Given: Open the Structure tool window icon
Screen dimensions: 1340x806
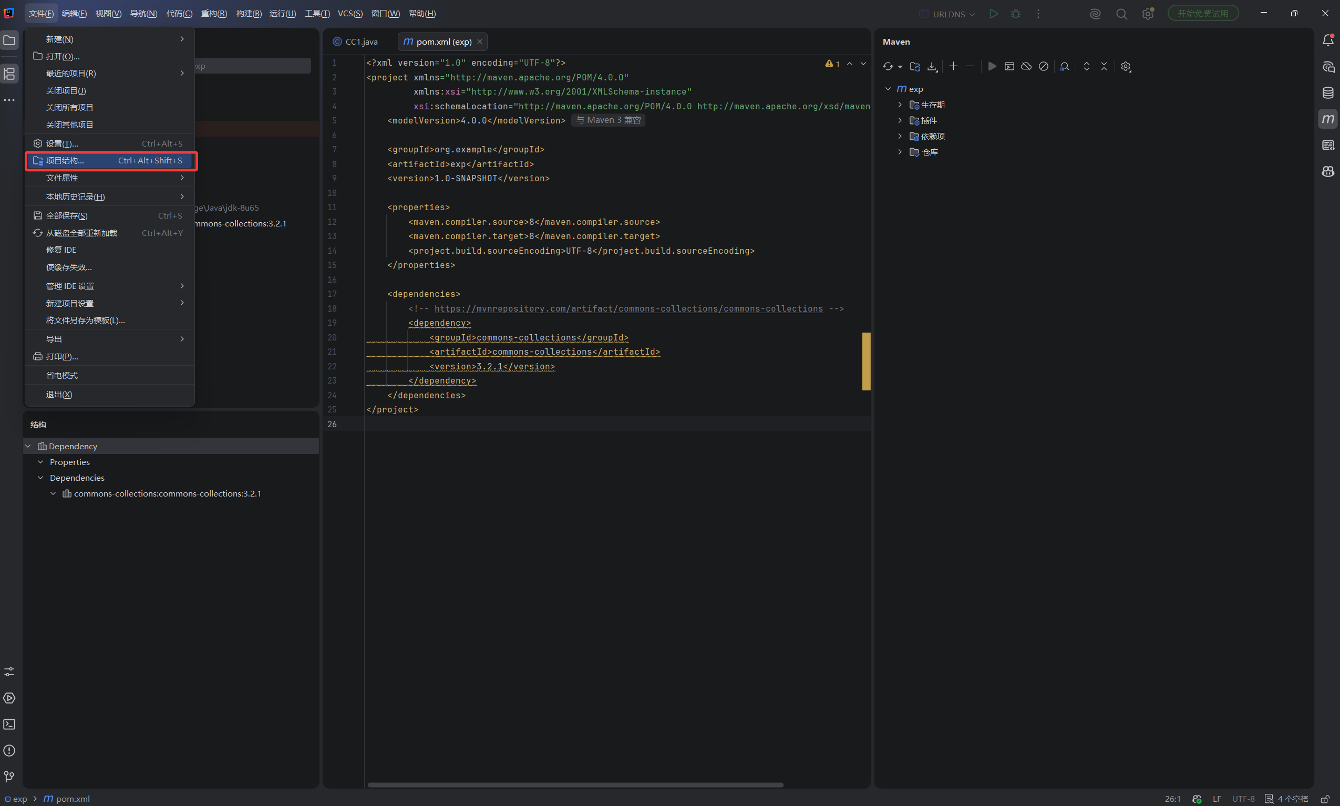Looking at the screenshot, I should pos(9,74).
